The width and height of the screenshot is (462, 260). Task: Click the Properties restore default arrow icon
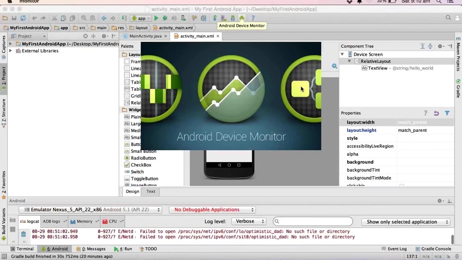coord(436,113)
